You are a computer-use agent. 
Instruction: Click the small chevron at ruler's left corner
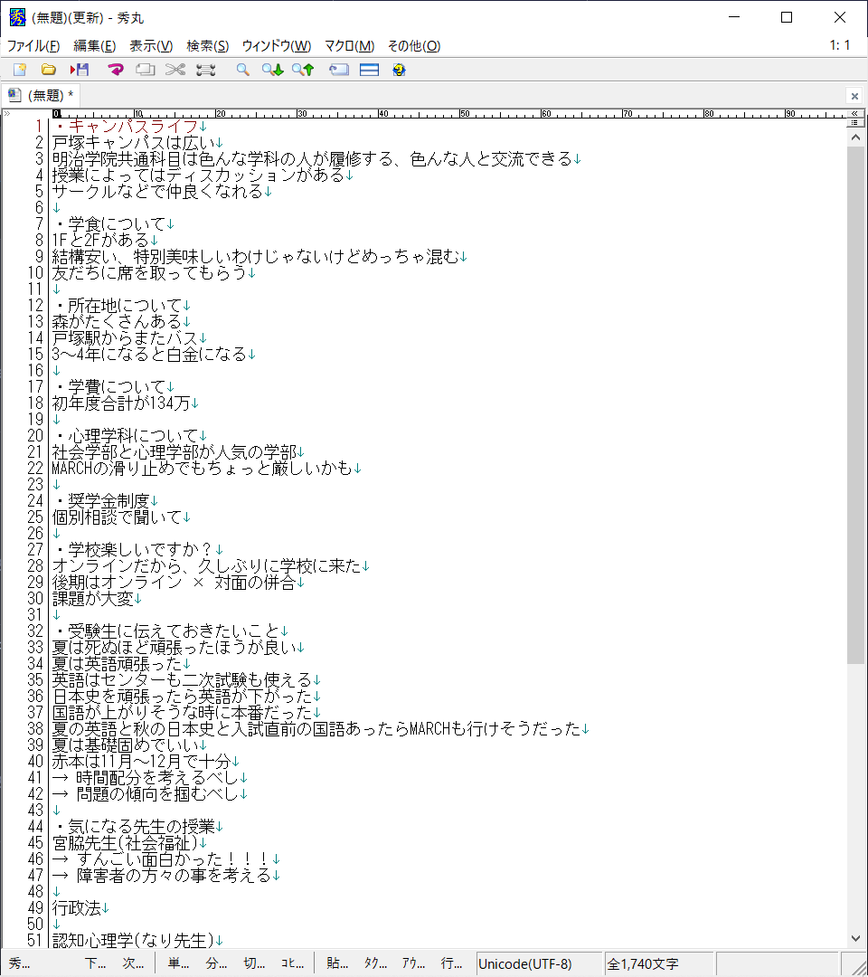click(7, 114)
